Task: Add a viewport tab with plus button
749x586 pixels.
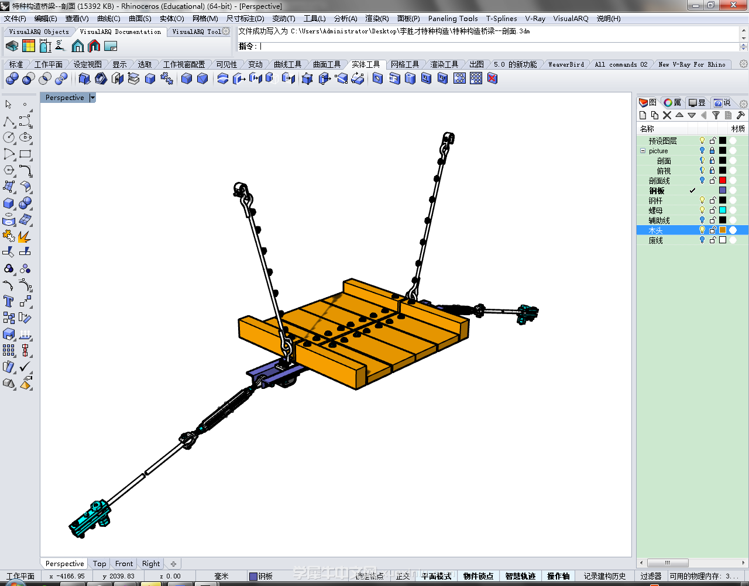Action: click(x=173, y=564)
